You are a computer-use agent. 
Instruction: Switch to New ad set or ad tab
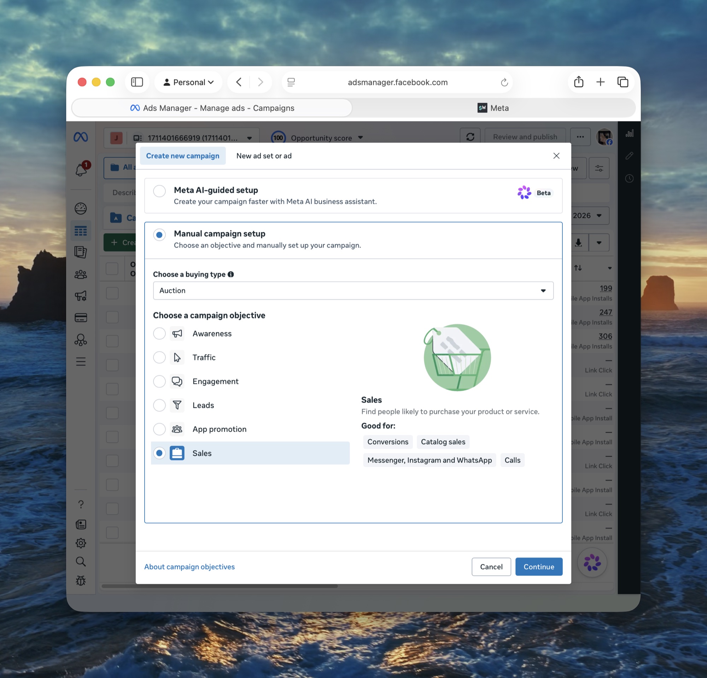coord(264,156)
